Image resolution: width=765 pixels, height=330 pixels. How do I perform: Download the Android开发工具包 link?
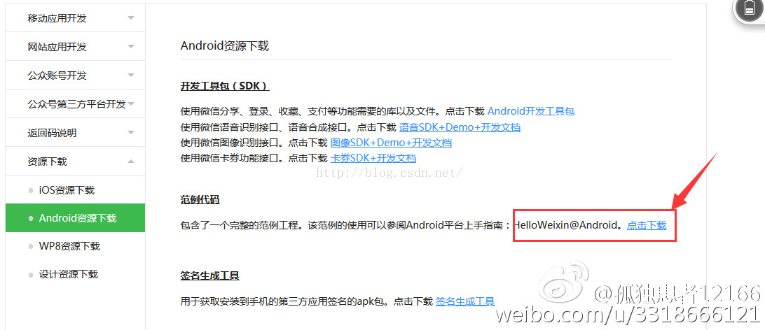tap(531, 111)
